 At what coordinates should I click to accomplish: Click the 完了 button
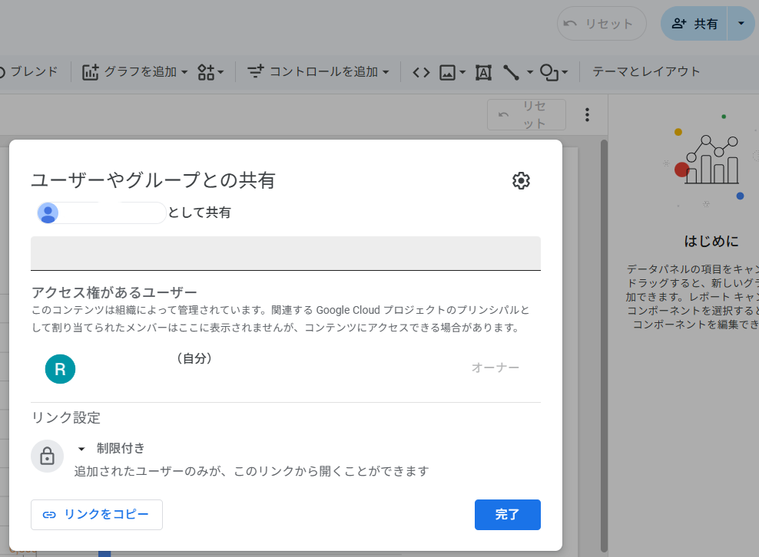[x=507, y=515]
